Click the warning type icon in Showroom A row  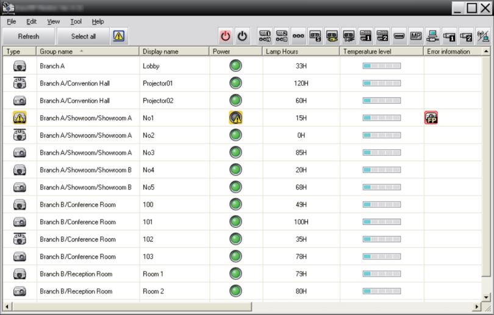(20, 118)
